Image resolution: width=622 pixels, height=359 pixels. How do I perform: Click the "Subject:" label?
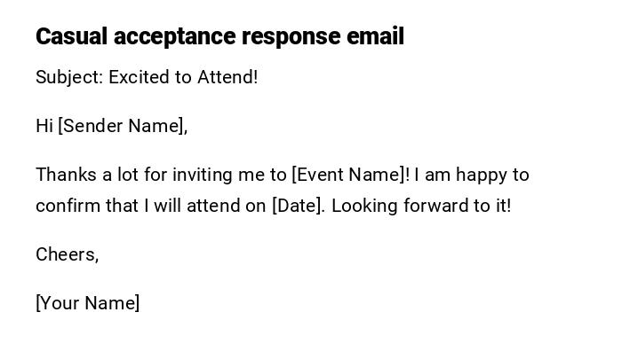coord(69,77)
